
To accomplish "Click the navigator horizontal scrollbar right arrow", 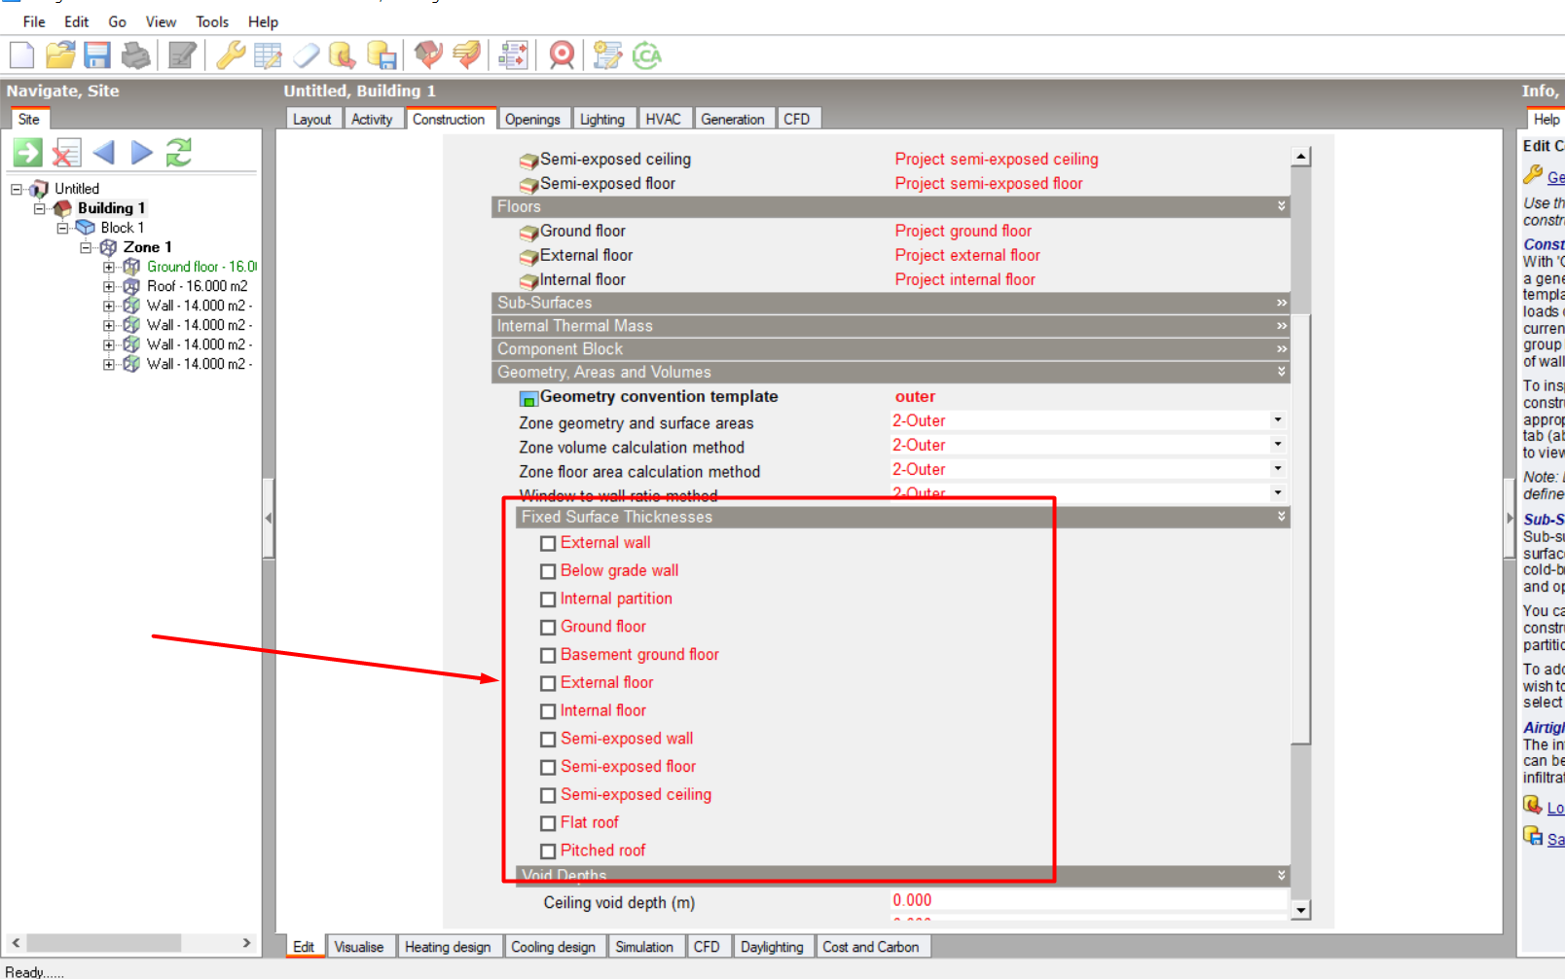I will click(x=246, y=943).
